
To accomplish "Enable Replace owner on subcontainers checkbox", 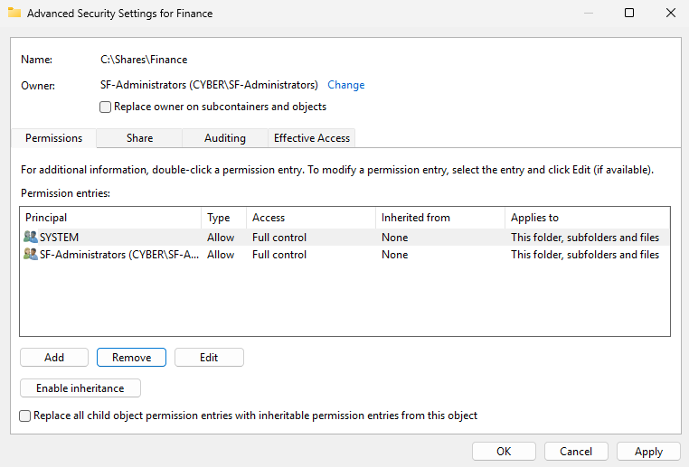I will coord(106,107).
